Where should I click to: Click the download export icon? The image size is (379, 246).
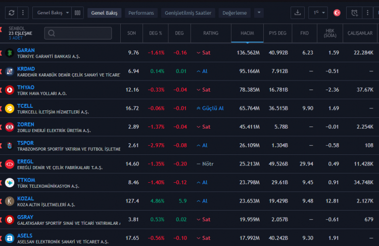(298, 13)
